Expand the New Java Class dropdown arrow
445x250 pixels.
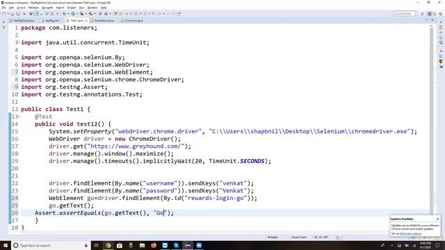[x=110, y=14]
